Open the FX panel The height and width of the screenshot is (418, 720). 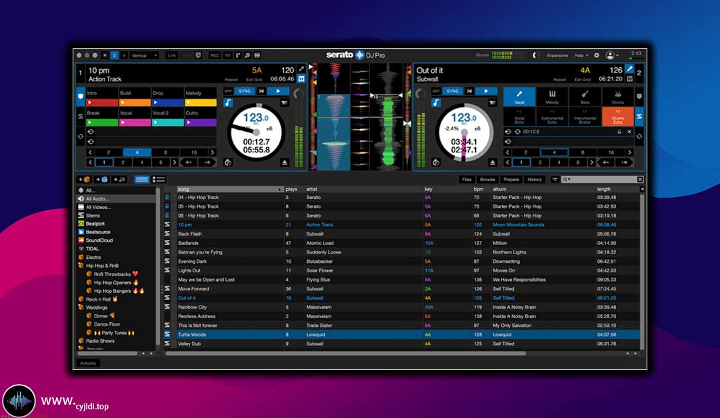[x=227, y=55]
